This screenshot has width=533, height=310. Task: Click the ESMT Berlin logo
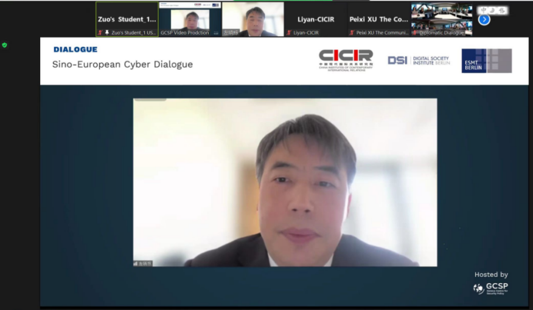tap(486, 61)
